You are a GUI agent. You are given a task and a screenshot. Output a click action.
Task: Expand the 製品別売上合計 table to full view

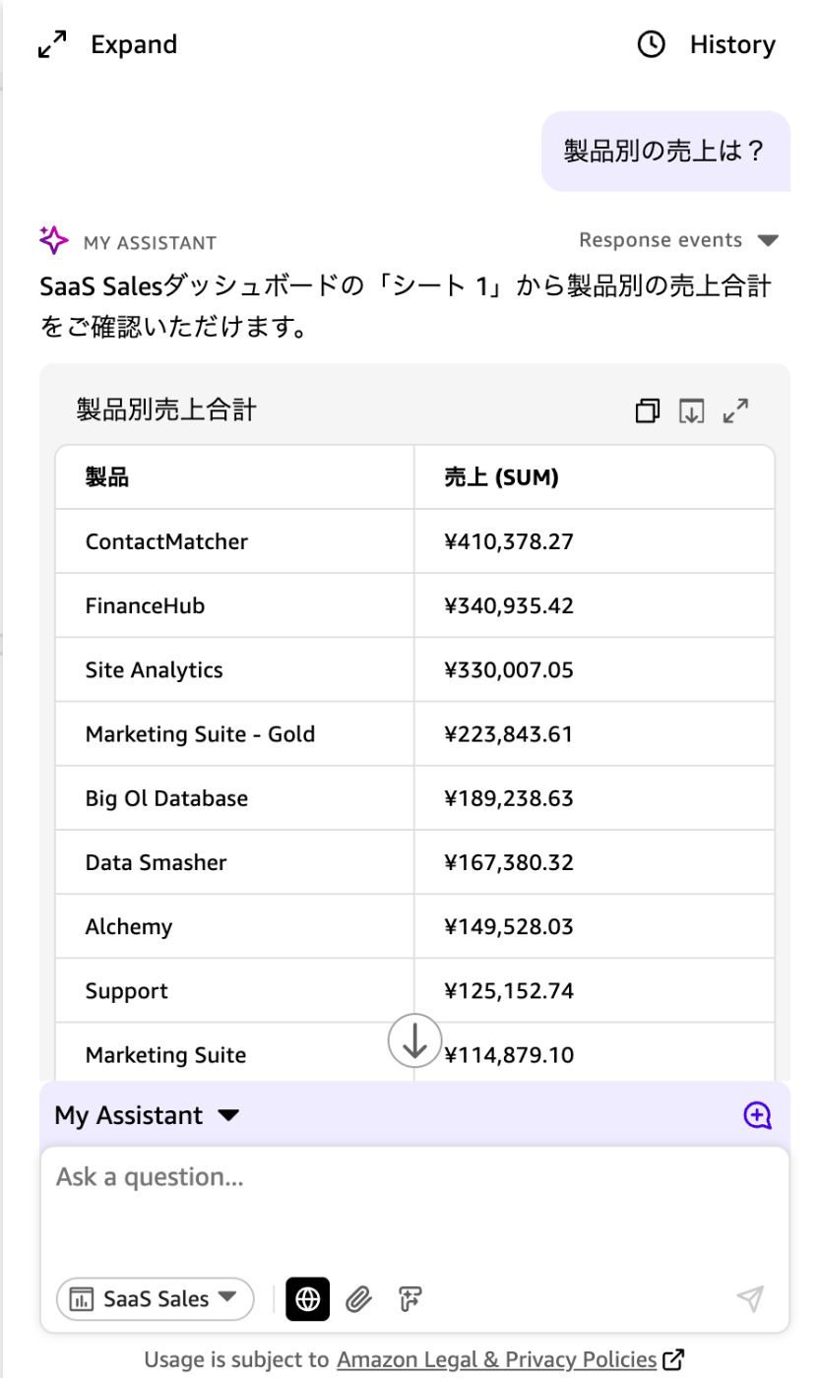click(x=735, y=410)
